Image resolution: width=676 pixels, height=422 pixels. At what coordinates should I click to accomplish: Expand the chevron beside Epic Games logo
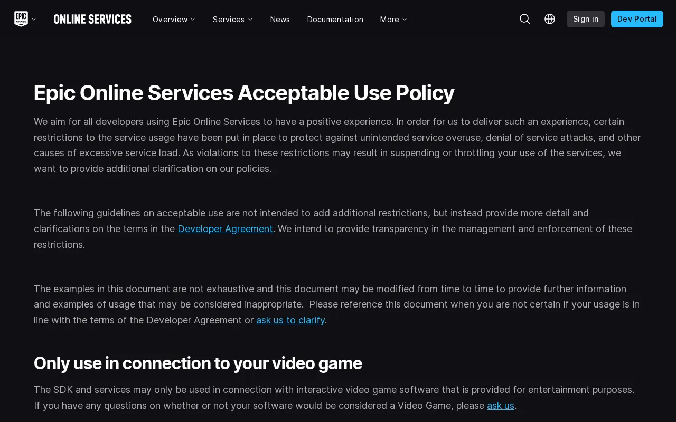34,20
